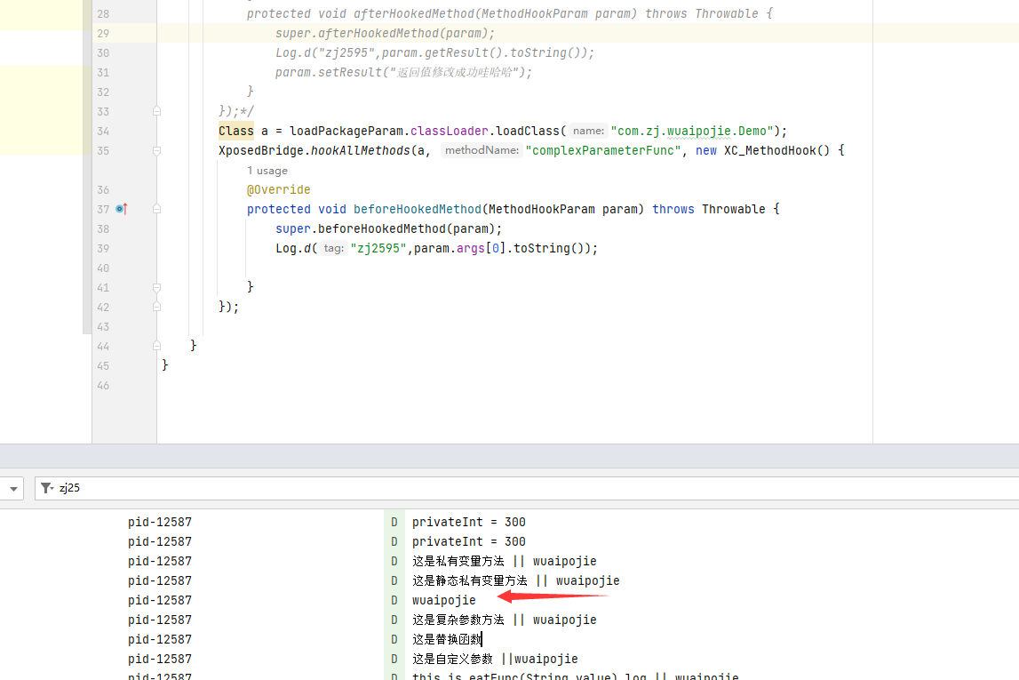Click the D level badge beside 'wuaipojie' log
Image resolution: width=1019 pixels, height=680 pixels.
(x=394, y=600)
